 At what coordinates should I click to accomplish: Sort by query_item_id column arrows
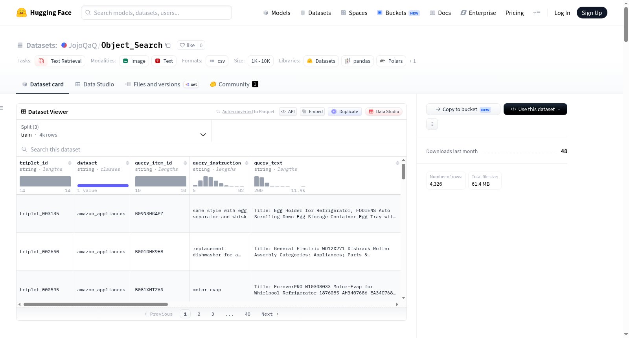(185, 163)
